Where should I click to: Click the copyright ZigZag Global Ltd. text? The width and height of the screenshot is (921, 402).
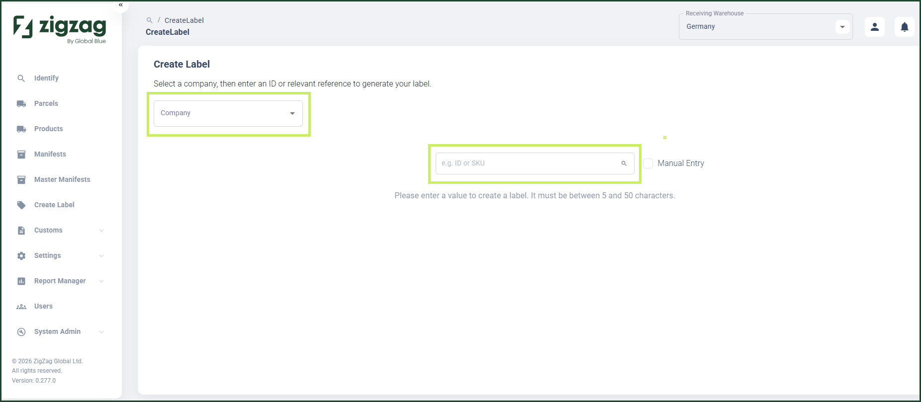pyautogui.click(x=47, y=361)
